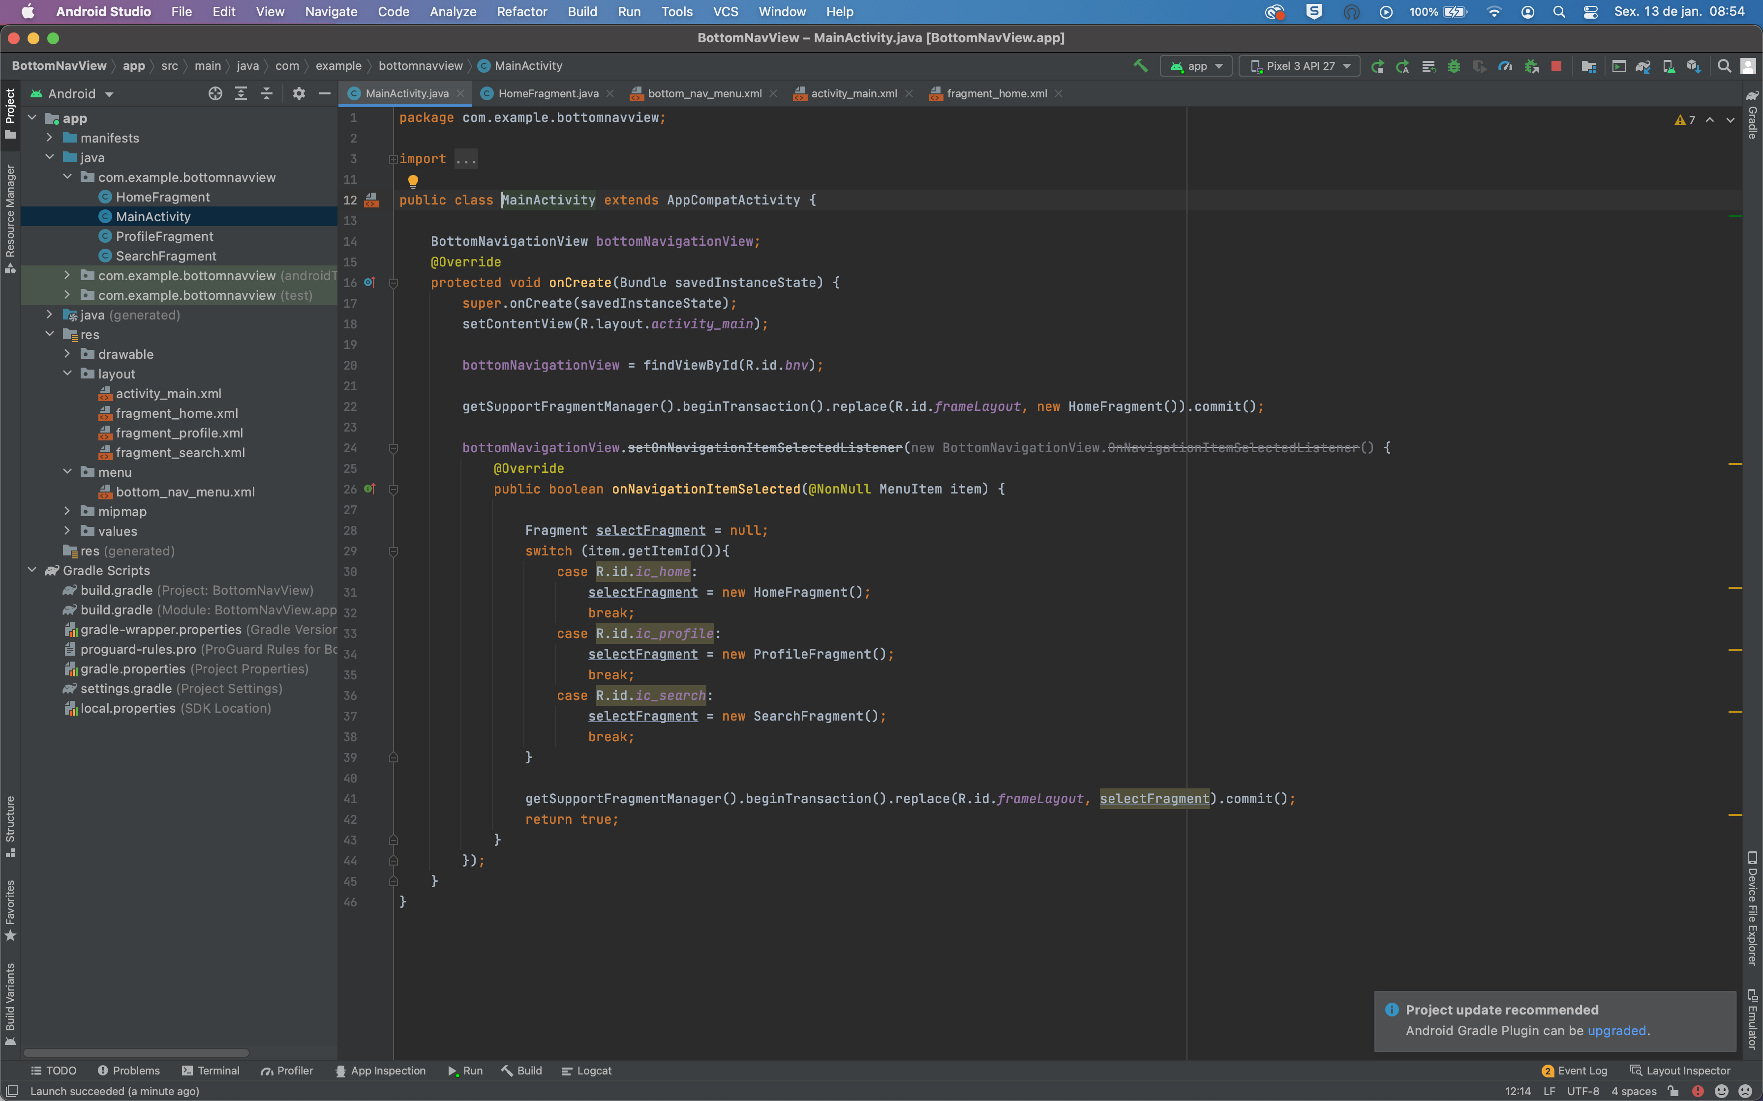The height and width of the screenshot is (1101, 1763).
Task: Click the Collapse All icon in Project panel
Action: click(x=267, y=93)
